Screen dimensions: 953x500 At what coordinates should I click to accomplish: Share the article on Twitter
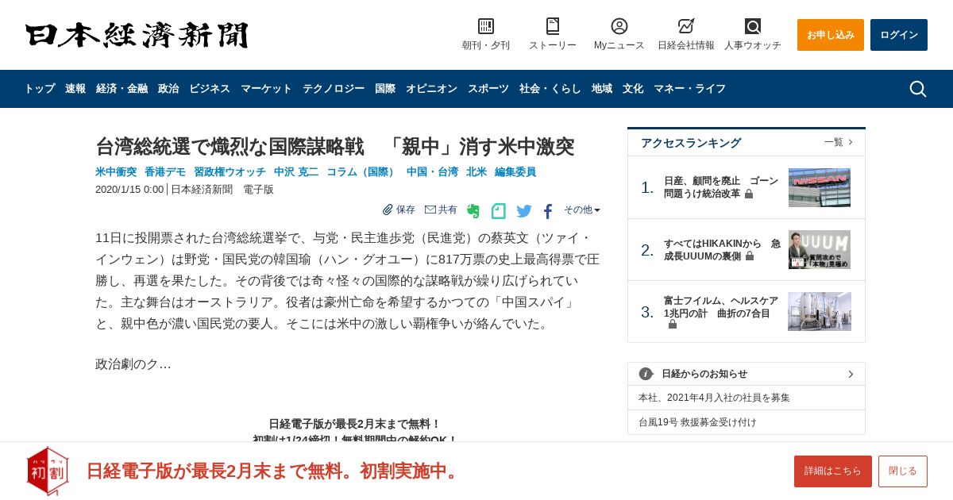(524, 211)
